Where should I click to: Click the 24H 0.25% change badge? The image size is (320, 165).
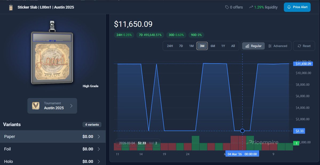point(124,35)
